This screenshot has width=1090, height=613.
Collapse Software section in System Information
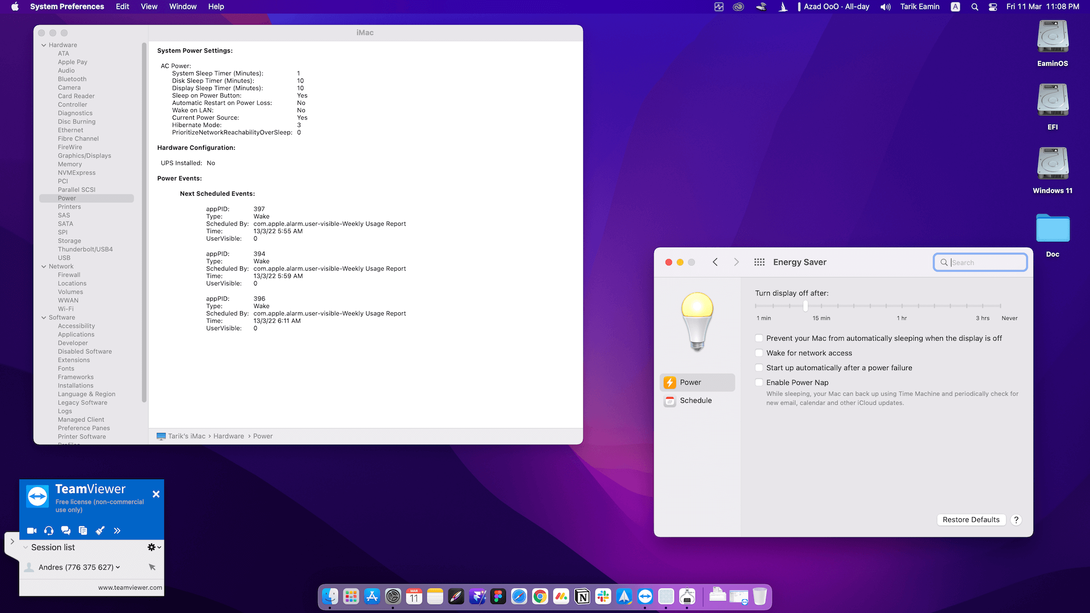(44, 317)
